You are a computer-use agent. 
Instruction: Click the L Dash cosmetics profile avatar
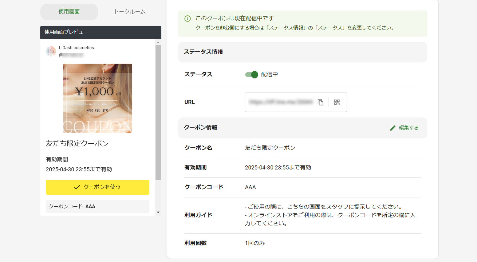point(51,51)
